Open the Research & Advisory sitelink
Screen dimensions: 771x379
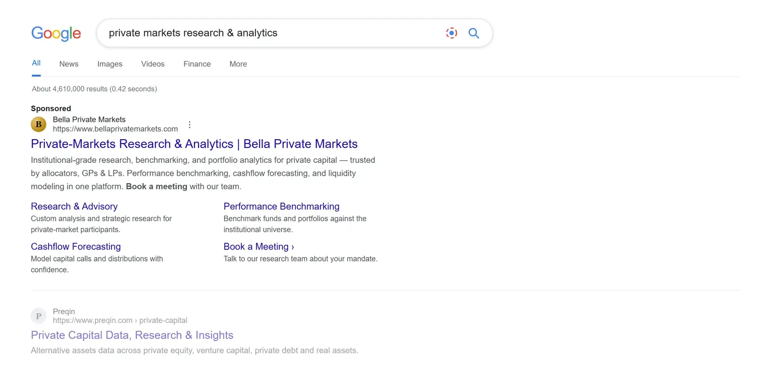pyautogui.click(x=74, y=206)
